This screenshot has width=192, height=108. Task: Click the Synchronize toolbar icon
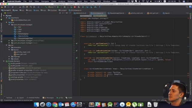(8, 7)
